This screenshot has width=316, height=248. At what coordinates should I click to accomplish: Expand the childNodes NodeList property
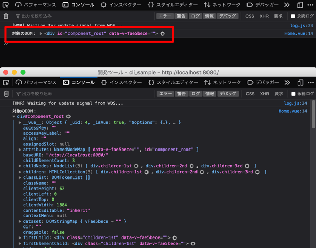20,166
